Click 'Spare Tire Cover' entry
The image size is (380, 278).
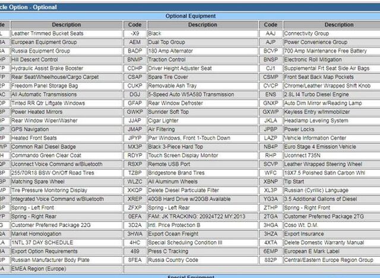click(x=202, y=77)
